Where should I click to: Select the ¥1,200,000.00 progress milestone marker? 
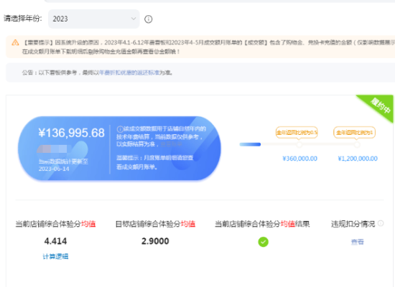357,144
